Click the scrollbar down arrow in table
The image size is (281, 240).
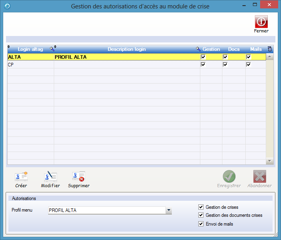click(x=270, y=161)
